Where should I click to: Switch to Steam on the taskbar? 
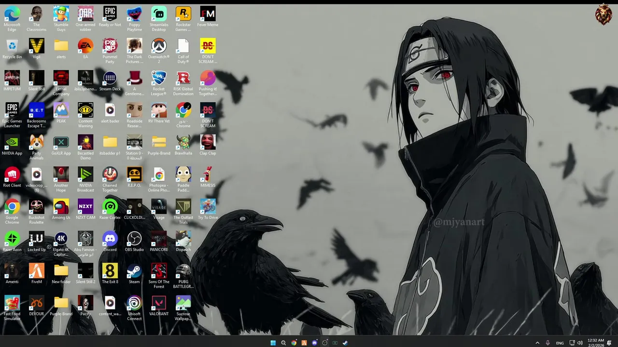[x=345, y=343]
